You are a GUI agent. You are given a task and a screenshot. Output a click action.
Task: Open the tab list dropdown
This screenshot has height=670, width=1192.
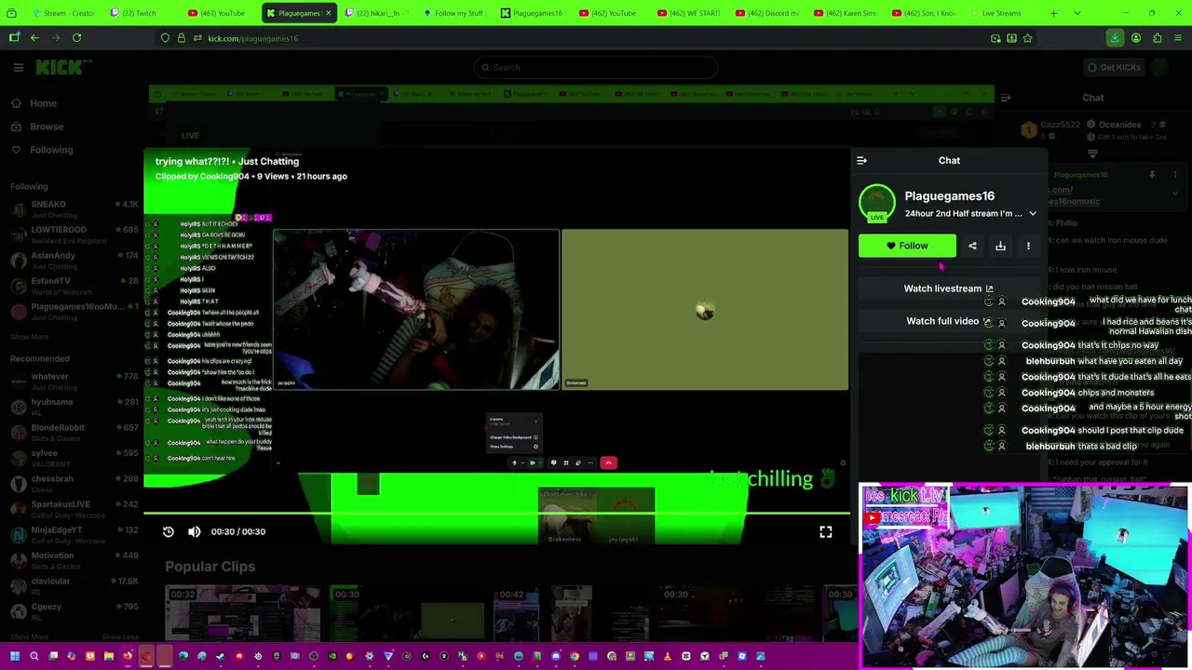(1077, 13)
